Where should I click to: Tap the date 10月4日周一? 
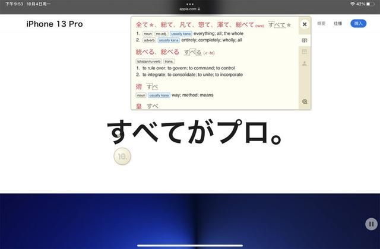(39, 4)
